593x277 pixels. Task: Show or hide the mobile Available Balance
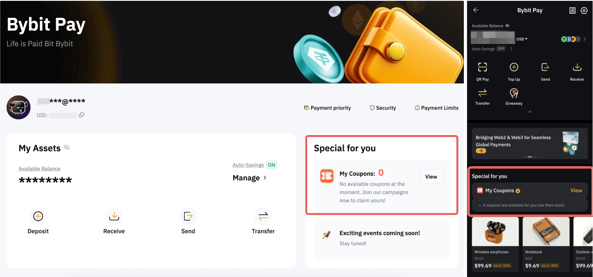[x=507, y=26]
